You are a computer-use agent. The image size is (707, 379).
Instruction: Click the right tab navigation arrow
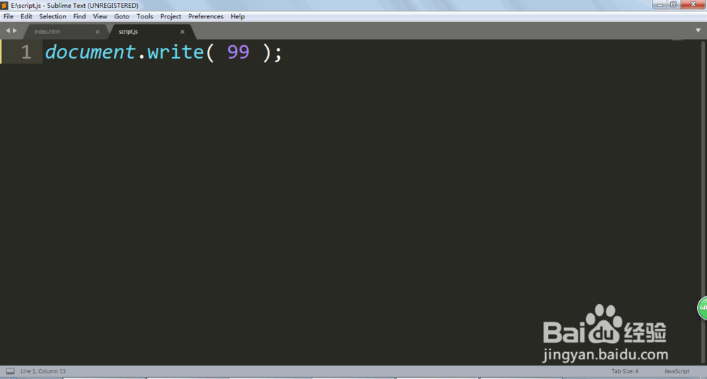click(15, 30)
